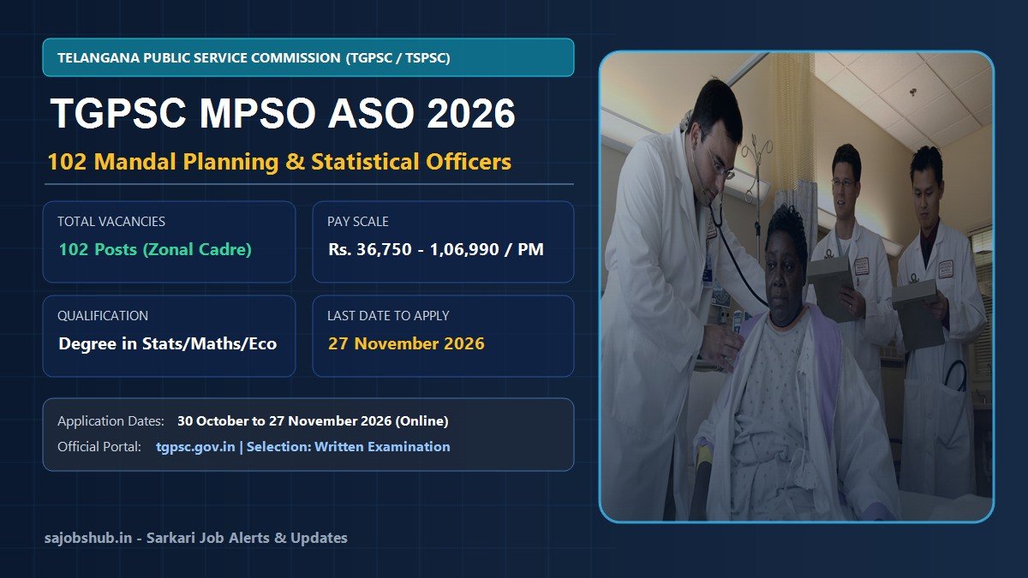Click the LAST DATE TO APPLY label

388,315
